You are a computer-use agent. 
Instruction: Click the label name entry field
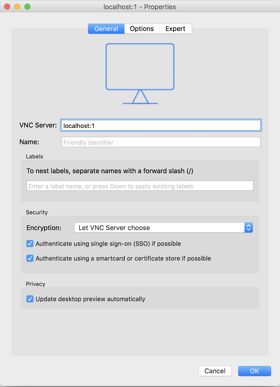(x=140, y=186)
